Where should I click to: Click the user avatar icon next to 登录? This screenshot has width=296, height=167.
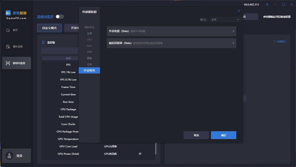(9, 156)
